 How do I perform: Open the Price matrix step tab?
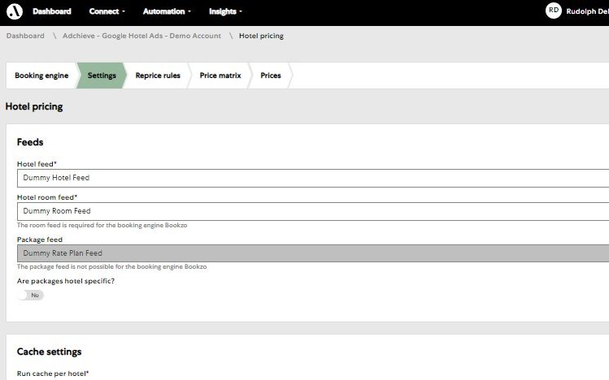click(220, 76)
